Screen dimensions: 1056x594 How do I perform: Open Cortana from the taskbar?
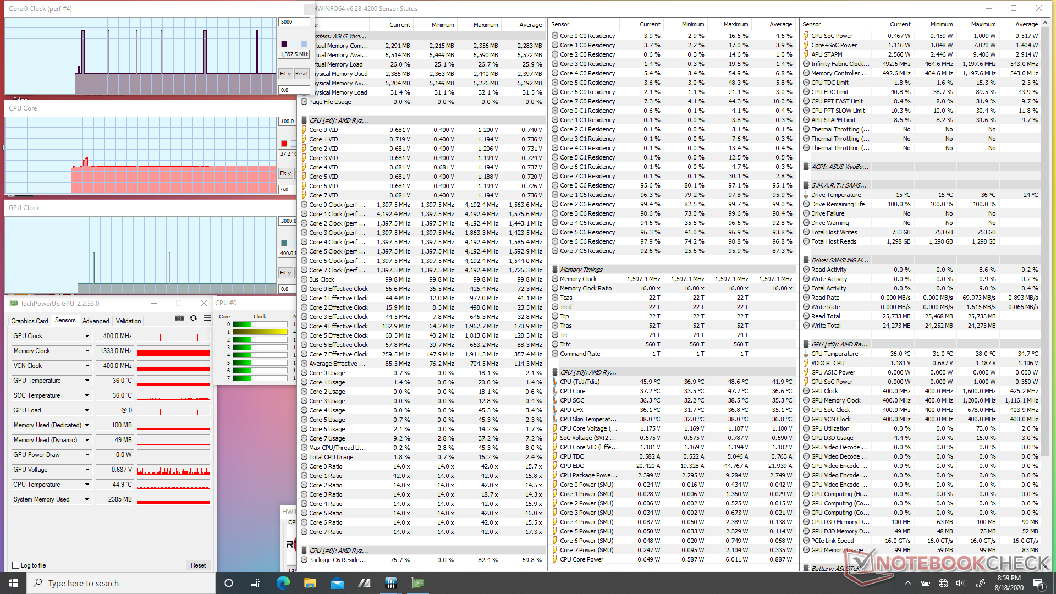229,583
